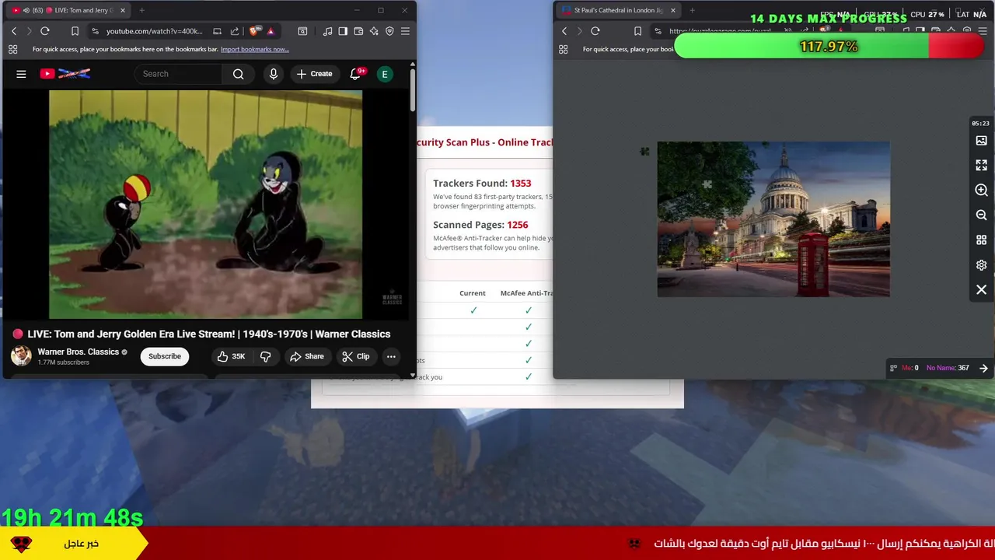995x560 pixels.
Task: Click the YouTube page vertical scrollbar
Action: coord(412,89)
